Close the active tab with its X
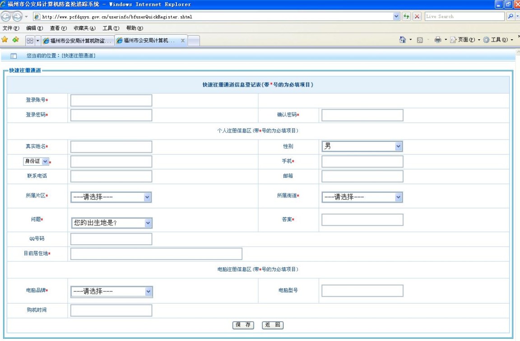520x341 pixels. 182,41
